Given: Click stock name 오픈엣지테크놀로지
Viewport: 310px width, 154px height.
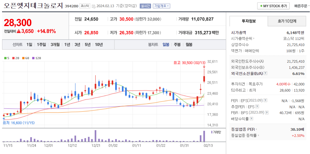Looking at the screenshot, I should coord(33,6).
